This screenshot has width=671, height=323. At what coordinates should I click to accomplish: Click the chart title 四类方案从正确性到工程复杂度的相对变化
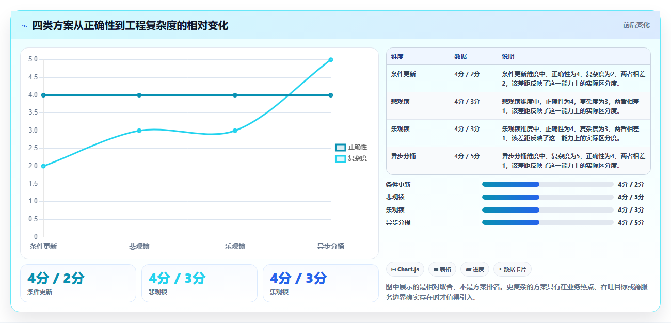(x=130, y=26)
